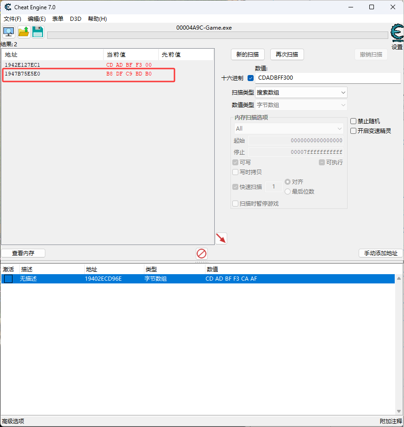
Task: Click the fast scan alignment value field
Action: coord(273,187)
